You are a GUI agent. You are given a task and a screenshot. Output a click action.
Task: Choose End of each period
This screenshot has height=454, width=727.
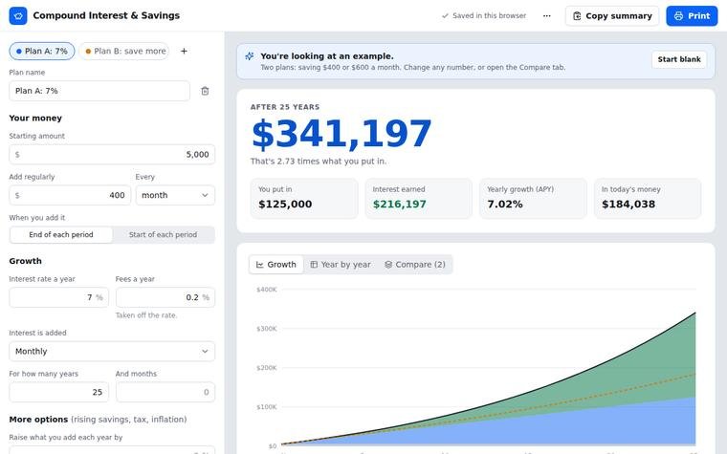61,235
